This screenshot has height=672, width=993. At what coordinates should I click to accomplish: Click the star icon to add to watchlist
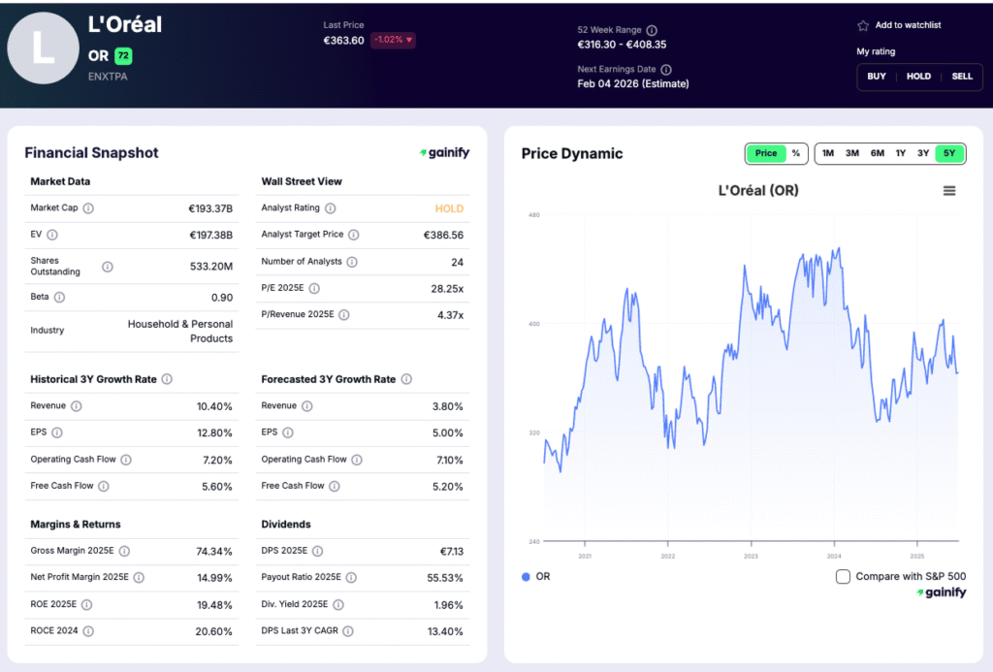click(x=863, y=25)
